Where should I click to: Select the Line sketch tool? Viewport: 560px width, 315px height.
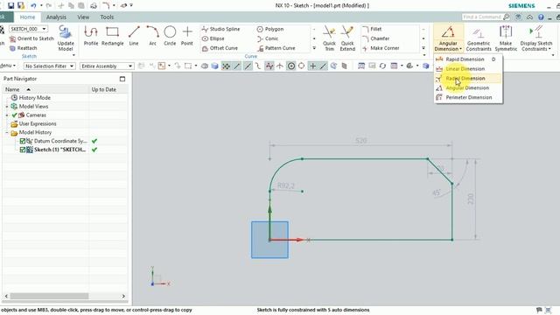pos(134,36)
